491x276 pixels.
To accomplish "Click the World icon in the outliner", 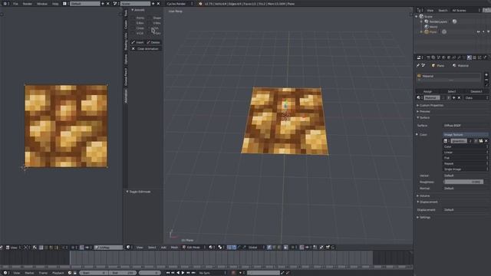I will 427,27.
